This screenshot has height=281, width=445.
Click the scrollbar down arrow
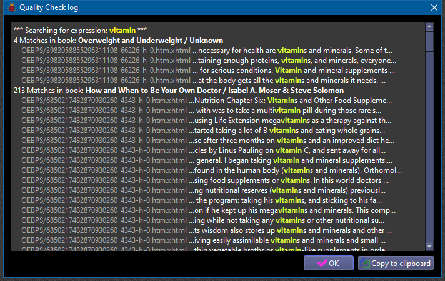429,247
